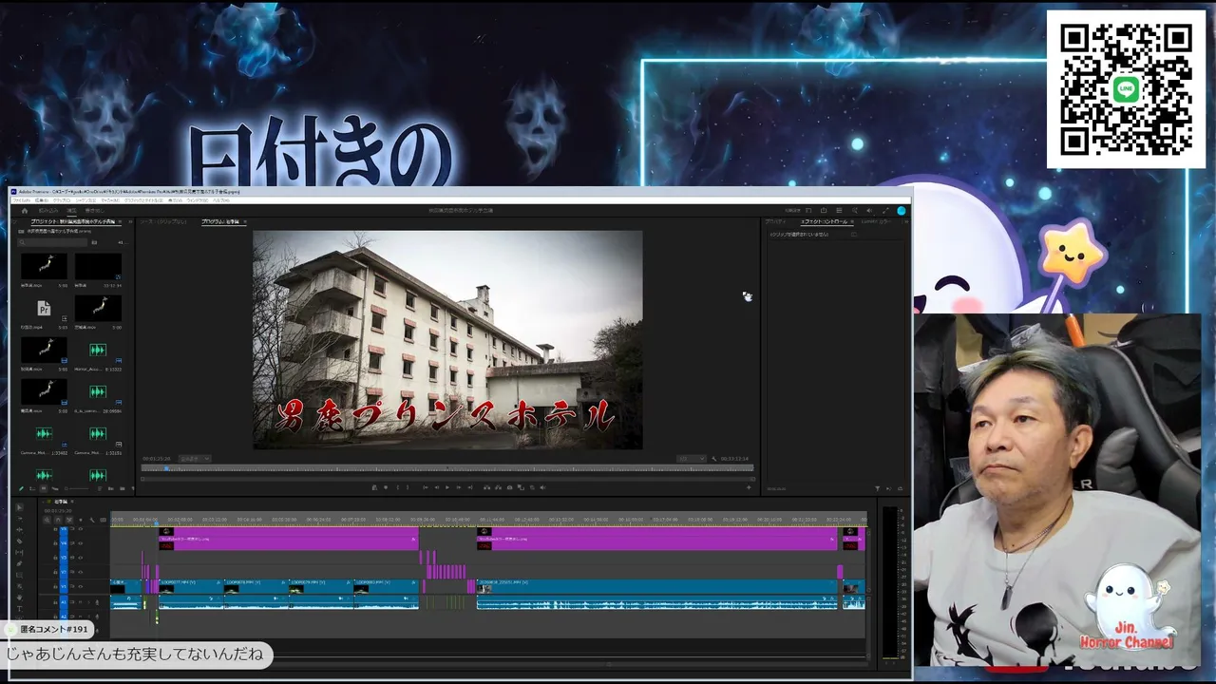Click the V1 track target label
Screen dimensions: 1216x684
click(65, 588)
